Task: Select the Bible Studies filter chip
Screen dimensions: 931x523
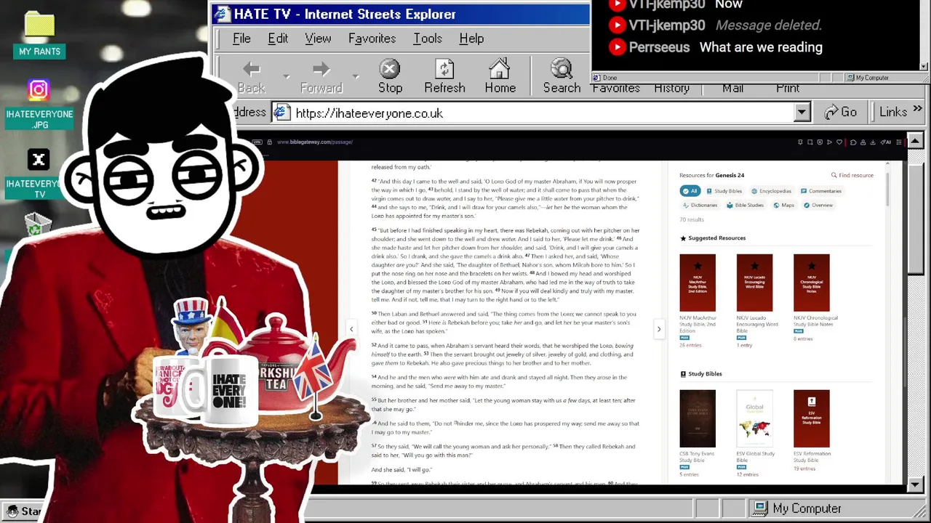Action: (x=745, y=205)
